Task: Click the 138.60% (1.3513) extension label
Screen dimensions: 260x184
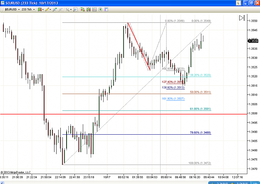Action: [x=173, y=87]
